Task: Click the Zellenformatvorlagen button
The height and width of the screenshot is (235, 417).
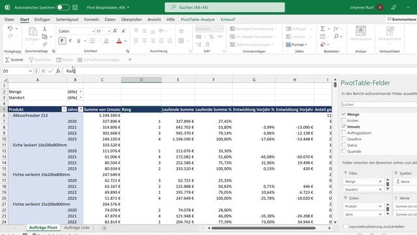Action: click(x=252, y=44)
